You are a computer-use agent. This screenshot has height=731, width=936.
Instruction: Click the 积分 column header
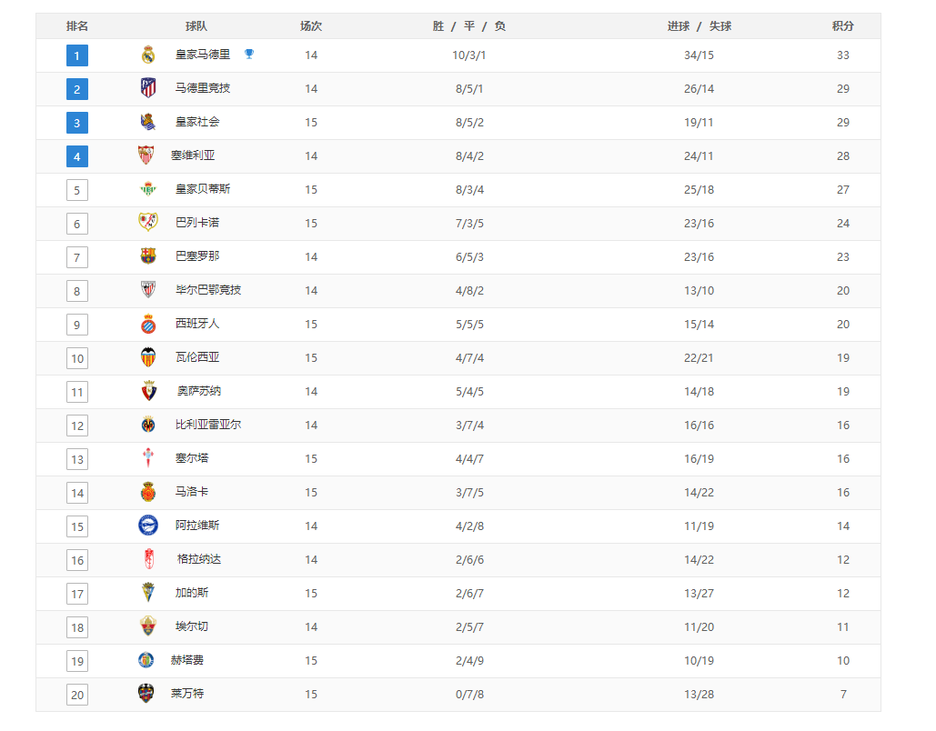pyautogui.click(x=843, y=26)
